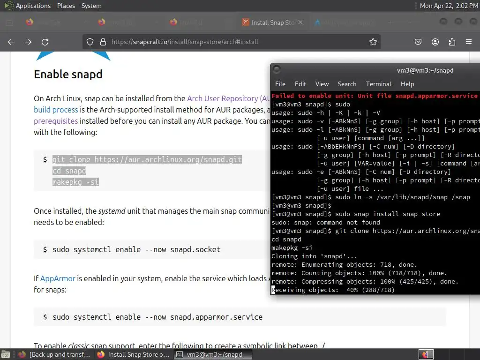Image resolution: width=480 pixels, height=360 pixels.
Task: Go forward in browser history
Action: click(28, 42)
